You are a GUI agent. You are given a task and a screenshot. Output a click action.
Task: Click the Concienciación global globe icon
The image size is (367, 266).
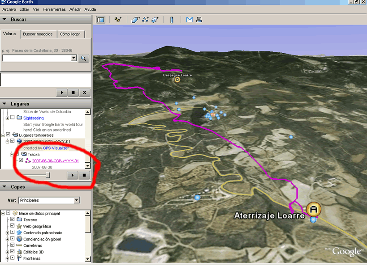(19, 239)
